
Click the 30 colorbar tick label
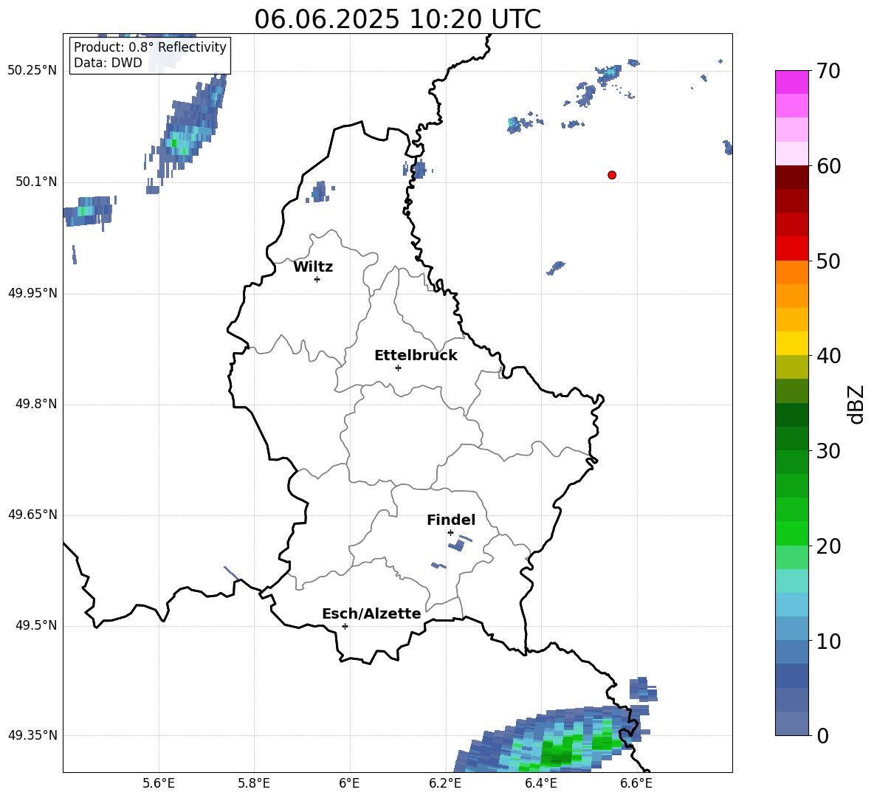tap(828, 451)
